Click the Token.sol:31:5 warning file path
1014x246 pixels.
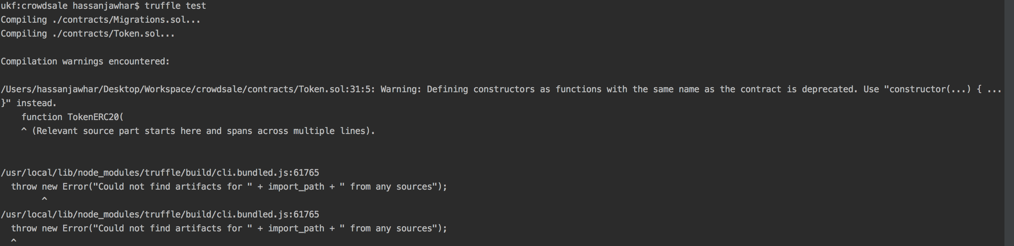tap(187, 90)
